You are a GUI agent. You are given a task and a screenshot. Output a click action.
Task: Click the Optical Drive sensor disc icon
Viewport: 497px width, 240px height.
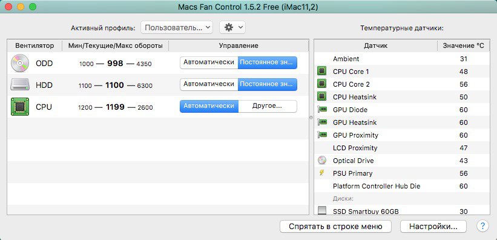click(321, 161)
